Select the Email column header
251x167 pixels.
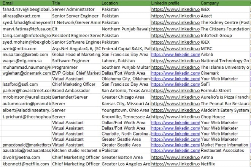[26, 3]
